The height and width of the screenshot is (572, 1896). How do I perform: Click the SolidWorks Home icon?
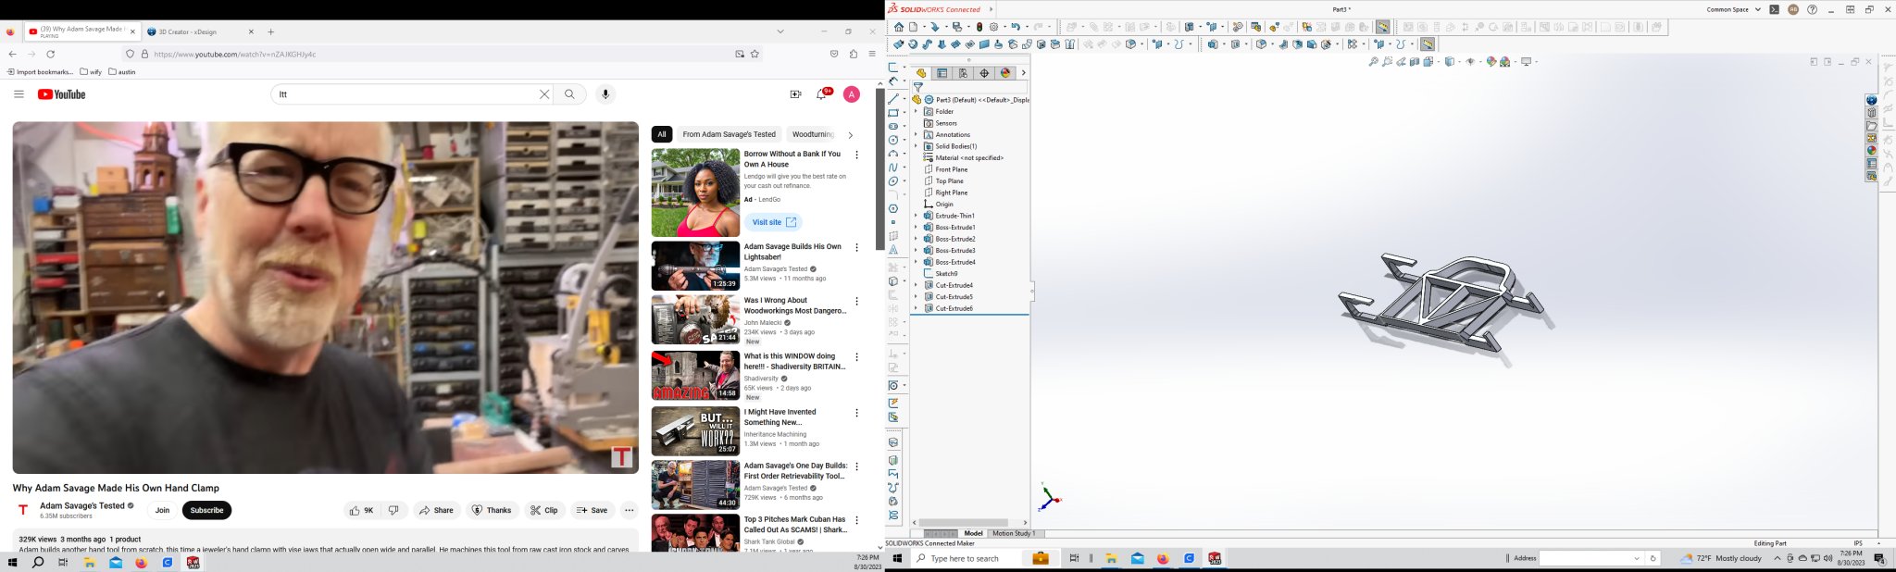(898, 28)
